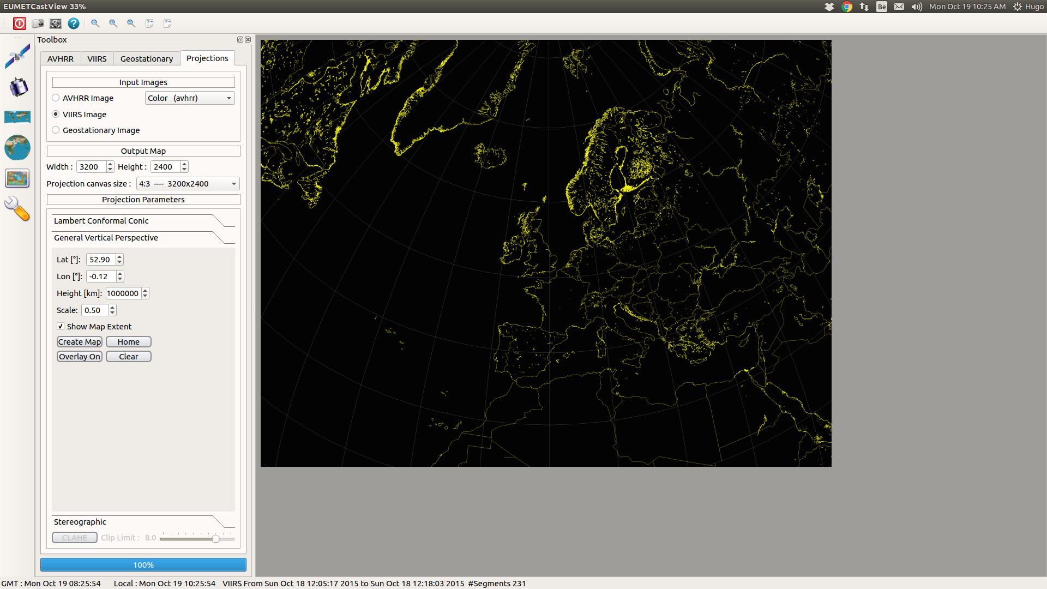
Task: Open the mail envelope indicator
Action: click(899, 7)
